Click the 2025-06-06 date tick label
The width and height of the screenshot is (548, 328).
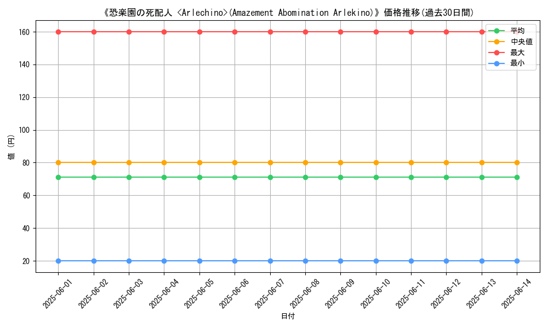click(x=234, y=294)
